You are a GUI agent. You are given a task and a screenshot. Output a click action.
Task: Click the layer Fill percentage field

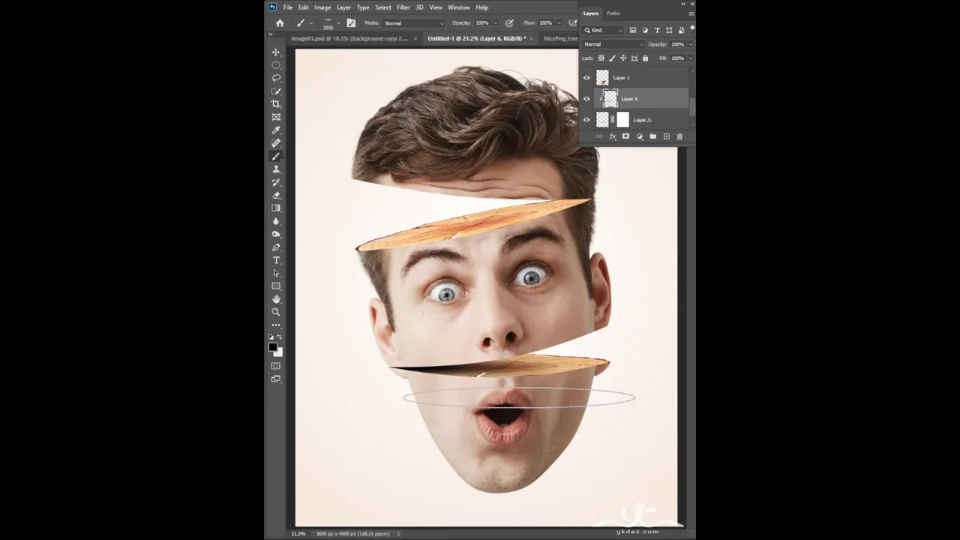(x=677, y=58)
